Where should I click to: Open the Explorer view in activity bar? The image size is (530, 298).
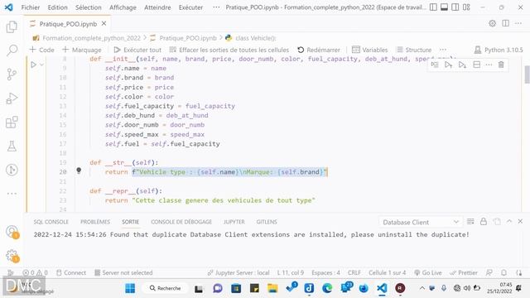coord(12,26)
